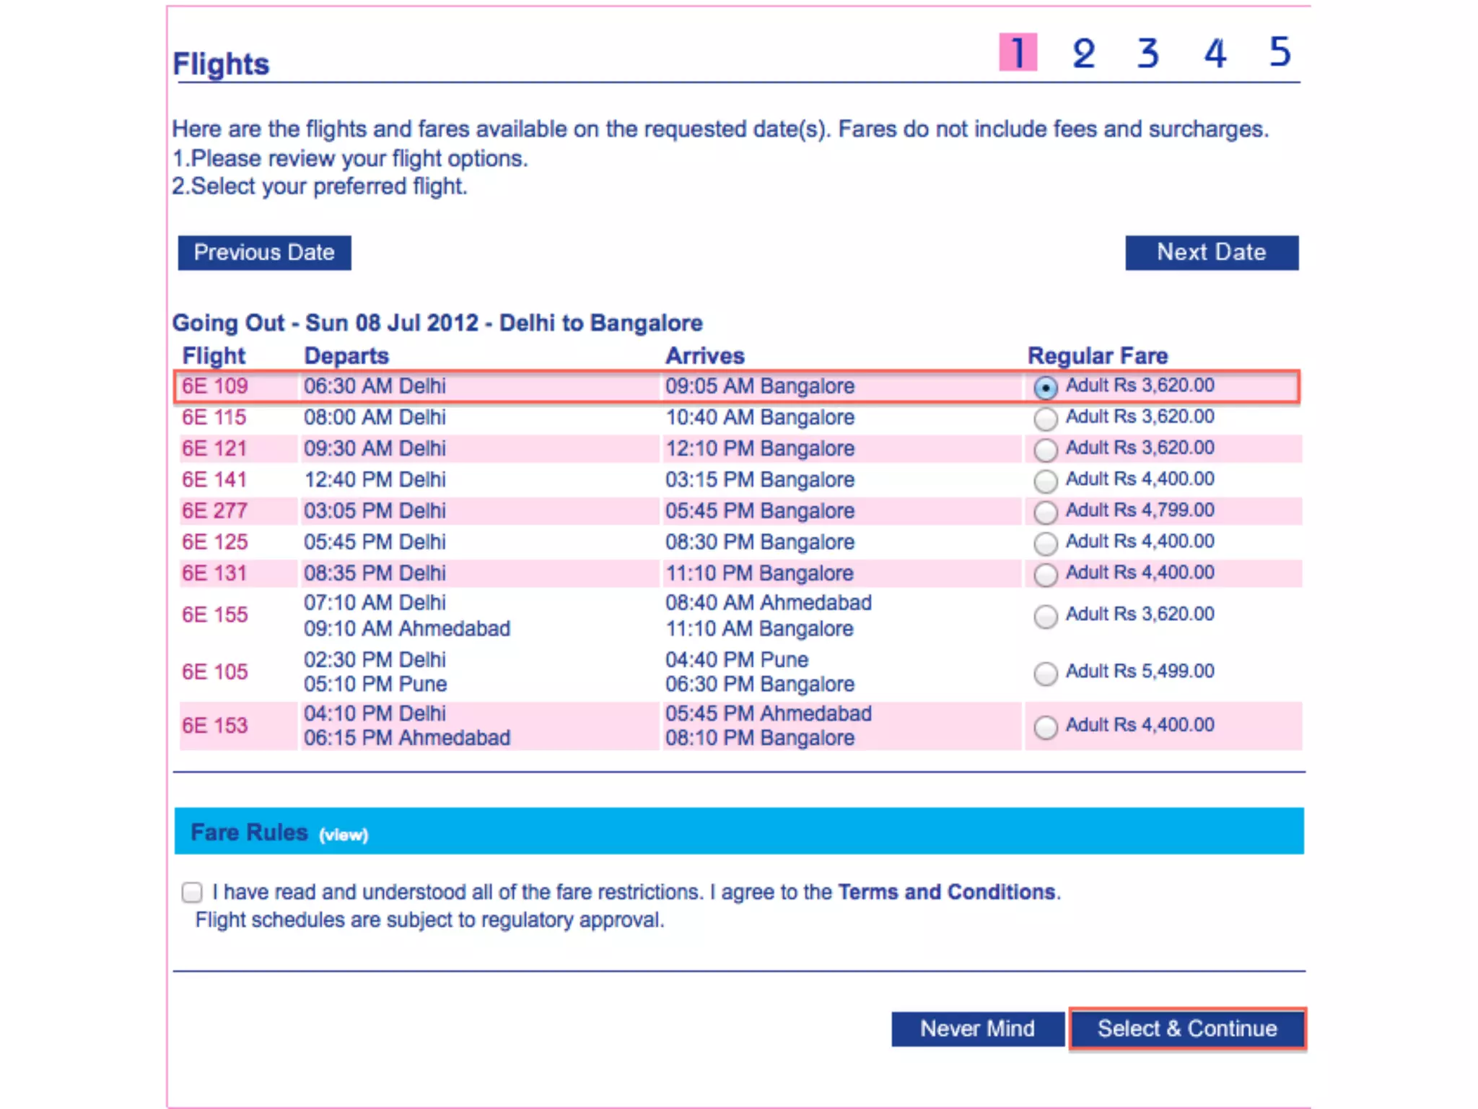
Task: Go to step 2 in booking progress
Action: point(1083,53)
